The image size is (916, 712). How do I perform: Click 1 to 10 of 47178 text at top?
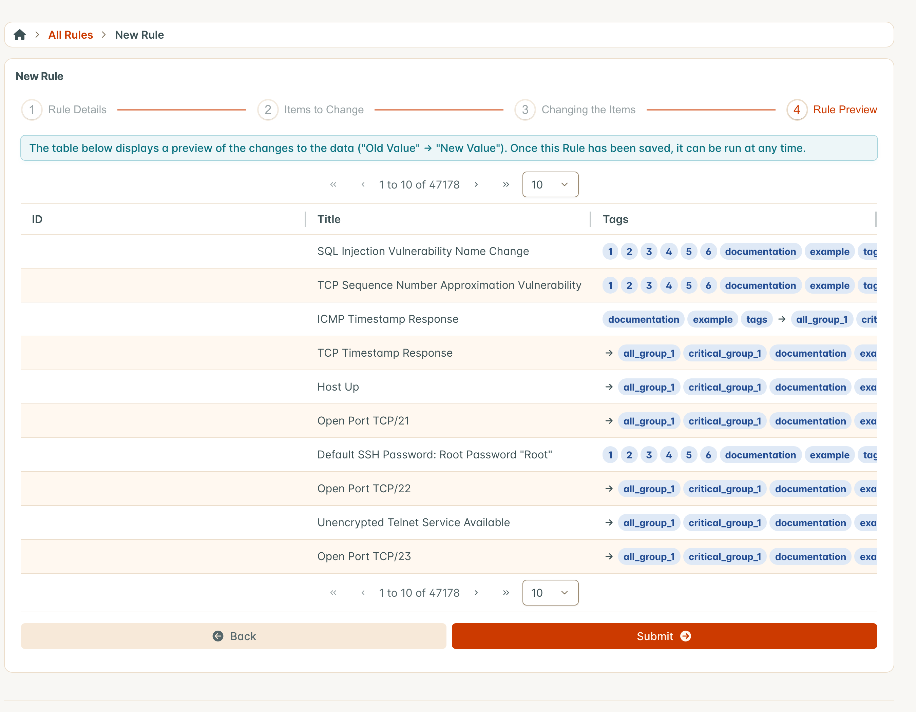419,184
